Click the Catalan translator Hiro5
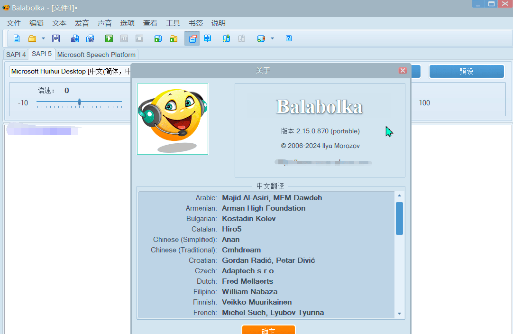513x334 pixels. coord(232,229)
